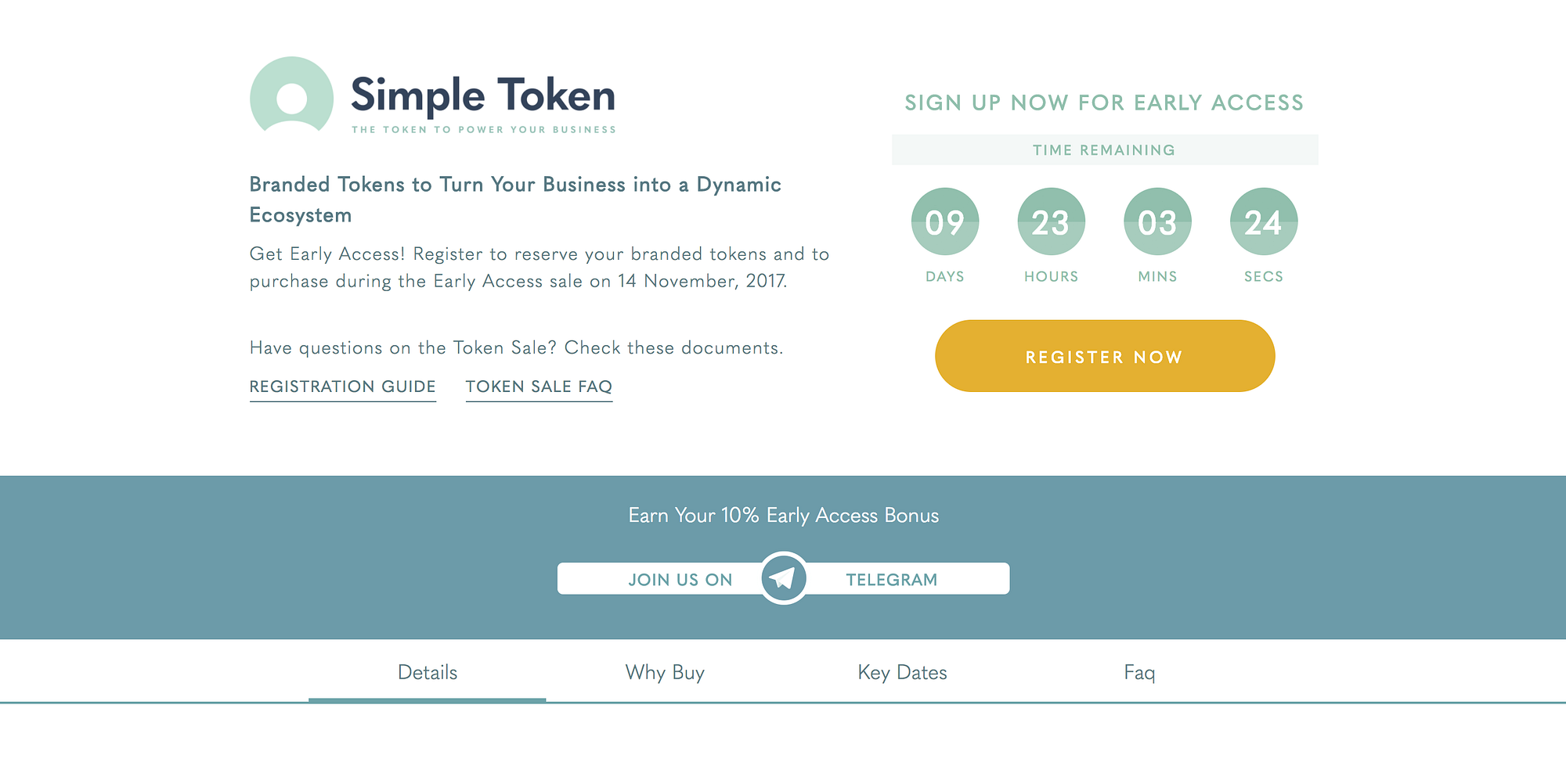Click the Join Us On button half
The image size is (1566, 766).
tap(679, 580)
